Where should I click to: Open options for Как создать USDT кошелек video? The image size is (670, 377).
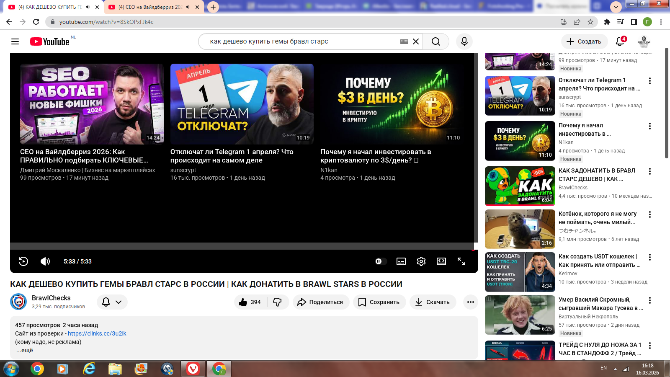pyautogui.click(x=650, y=257)
